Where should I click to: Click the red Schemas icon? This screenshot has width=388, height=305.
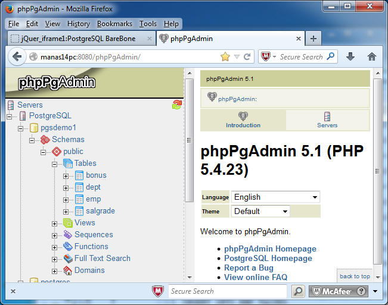point(45,140)
